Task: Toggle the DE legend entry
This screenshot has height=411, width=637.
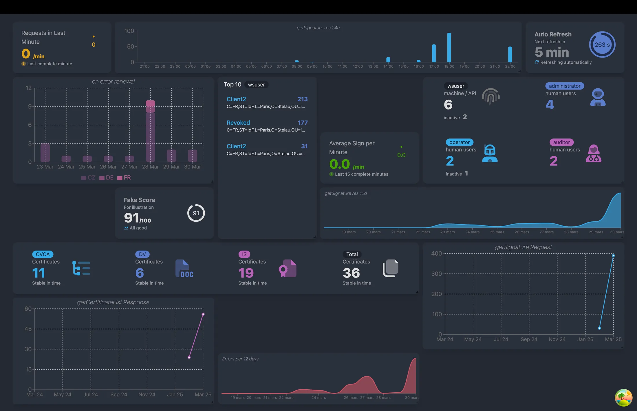Action: (x=106, y=177)
